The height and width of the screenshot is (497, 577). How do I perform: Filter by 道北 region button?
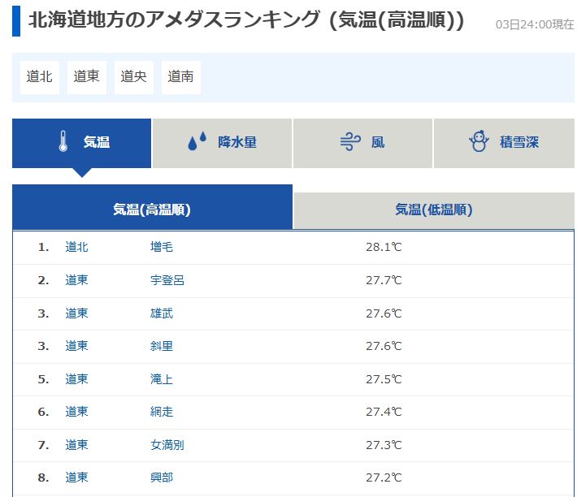pyautogui.click(x=40, y=77)
